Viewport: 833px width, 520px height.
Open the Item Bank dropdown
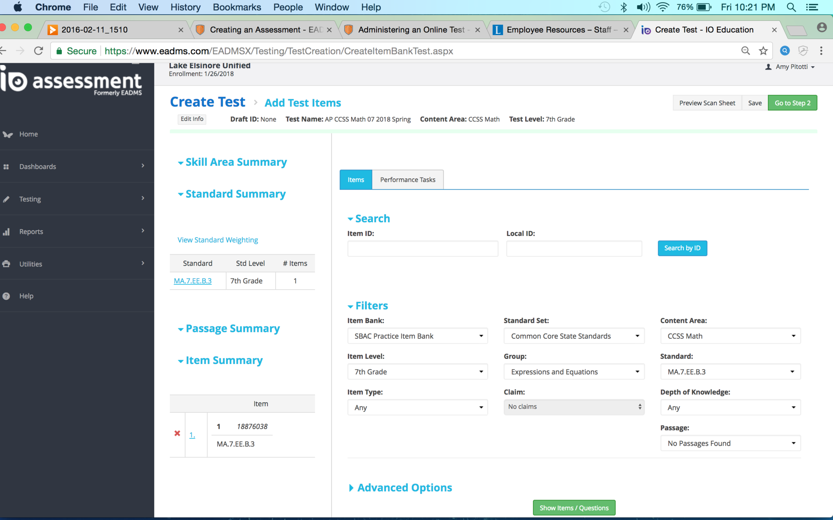point(417,336)
